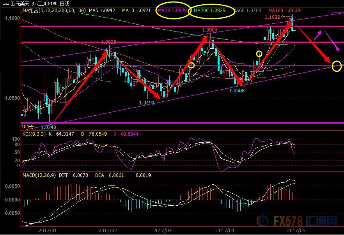Click the yellow circle at the forecast arrow end
344x235 pixels.
pos(337,66)
